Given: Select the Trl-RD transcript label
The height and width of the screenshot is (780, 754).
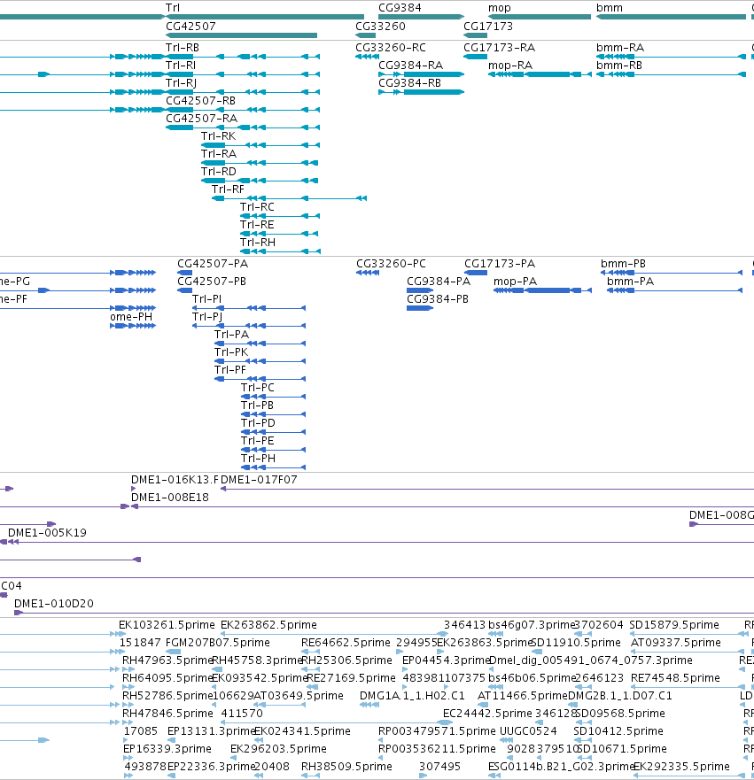Looking at the screenshot, I should [x=219, y=172].
